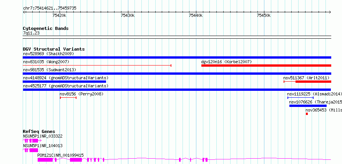Open the POM121C|NM_001099415 gene label
The image size is (342, 164).
coord(60,155)
